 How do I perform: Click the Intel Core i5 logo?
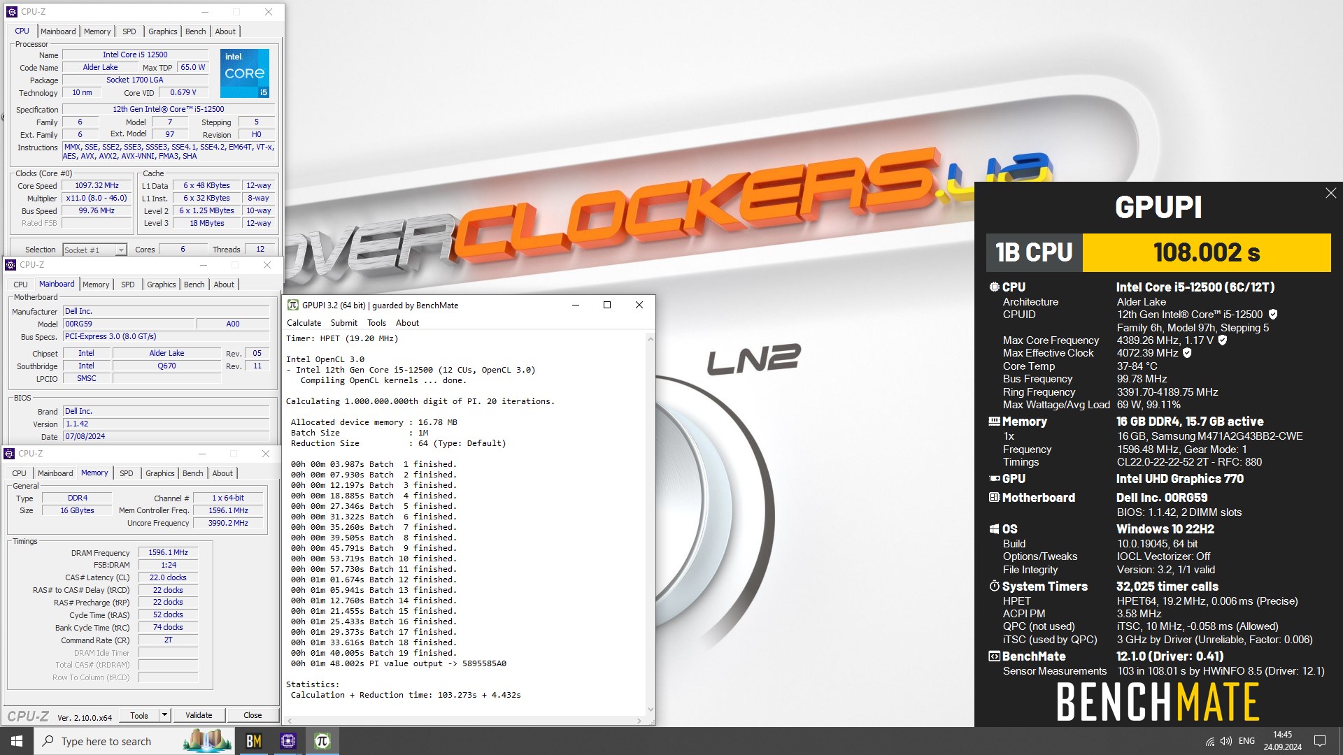tap(245, 73)
